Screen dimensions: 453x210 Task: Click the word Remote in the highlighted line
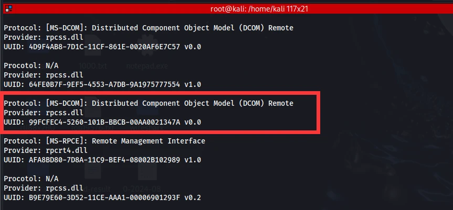coord(281,103)
